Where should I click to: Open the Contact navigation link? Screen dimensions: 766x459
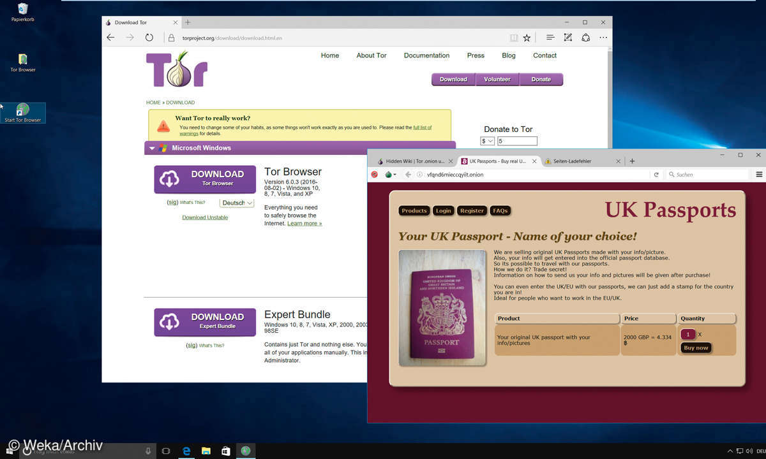[x=545, y=55]
